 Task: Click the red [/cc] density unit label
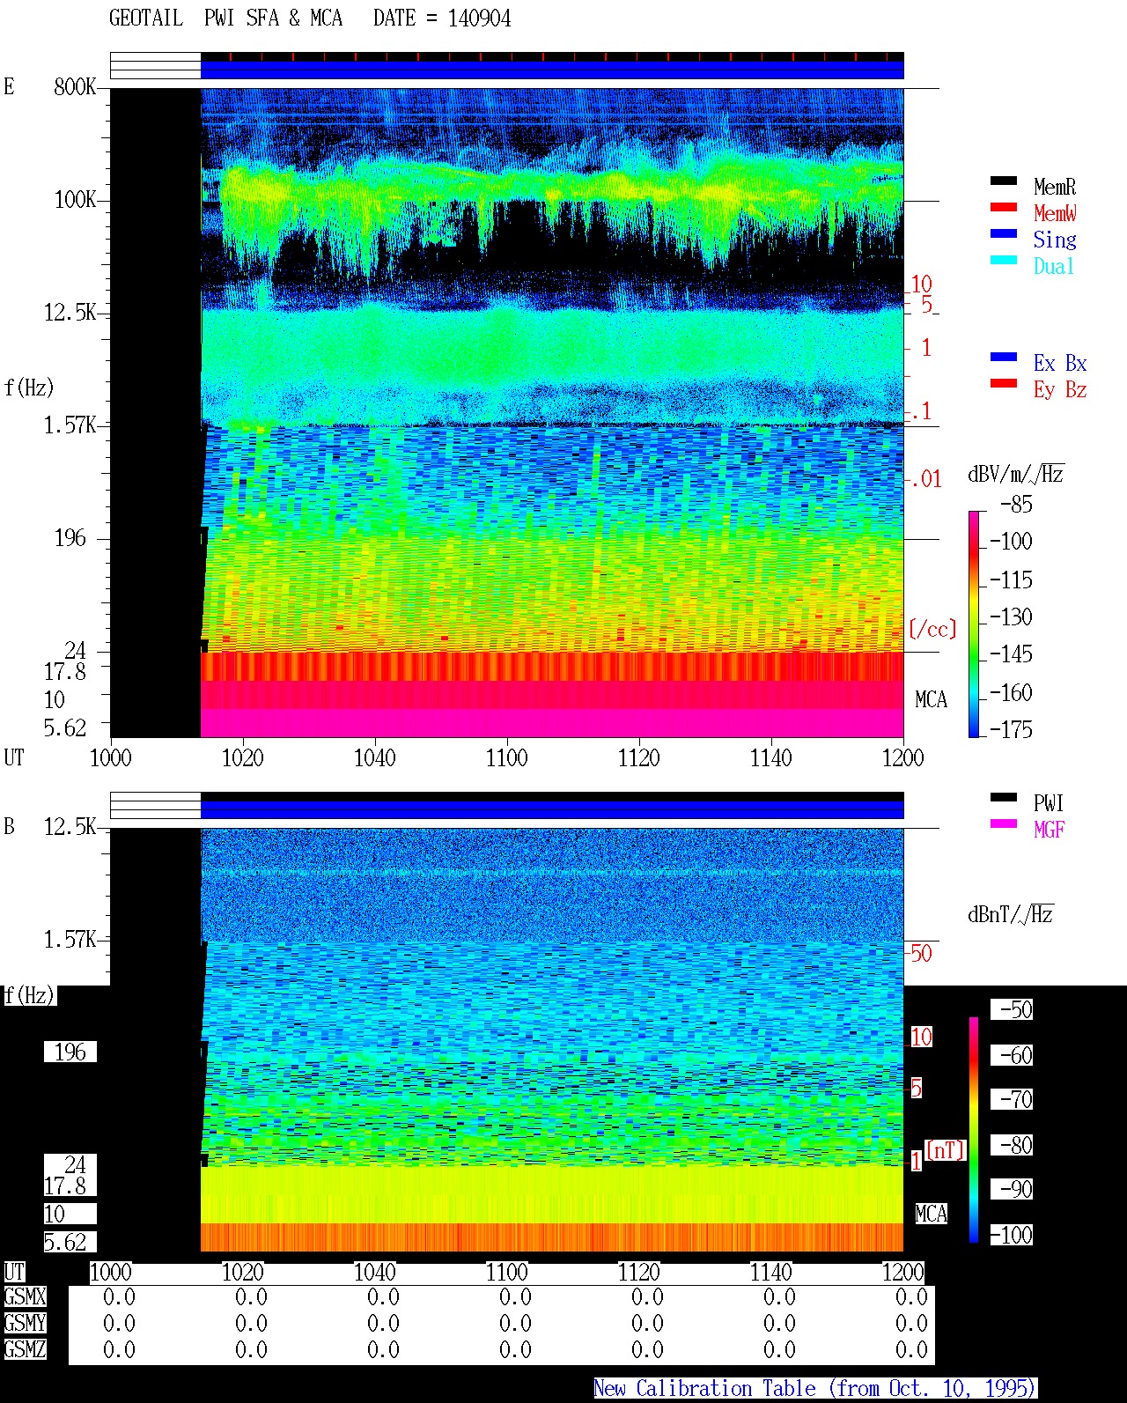tap(932, 629)
